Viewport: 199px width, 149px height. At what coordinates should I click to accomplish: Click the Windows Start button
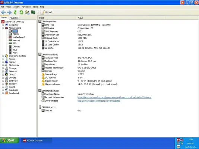pyautogui.click(x=10, y=140)
